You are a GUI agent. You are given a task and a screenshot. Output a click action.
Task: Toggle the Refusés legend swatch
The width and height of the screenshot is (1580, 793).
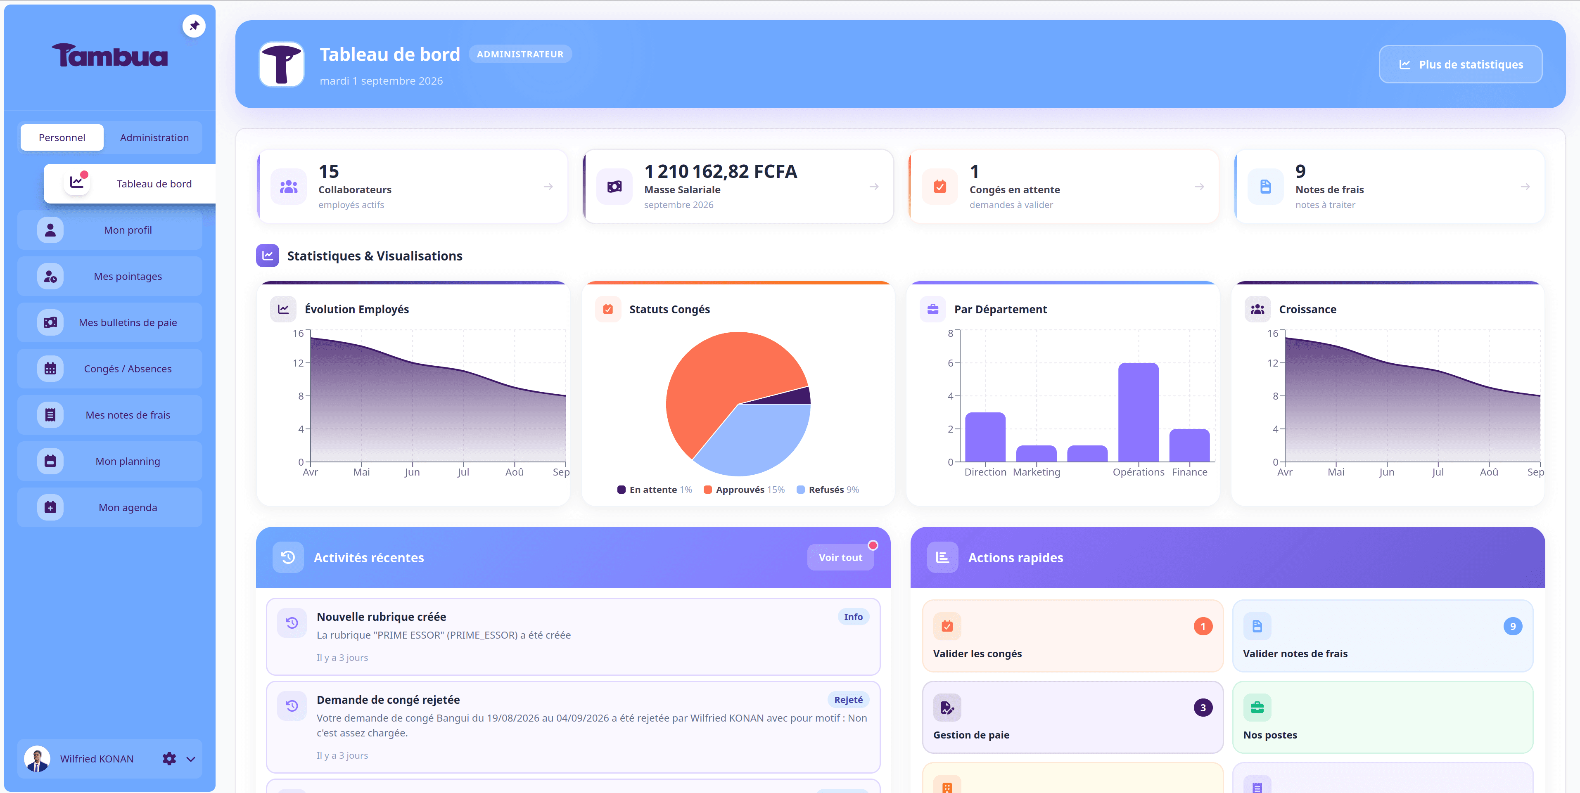coord(800,490)
